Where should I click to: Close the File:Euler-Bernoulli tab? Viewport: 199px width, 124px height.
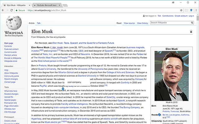coord(59,5)
